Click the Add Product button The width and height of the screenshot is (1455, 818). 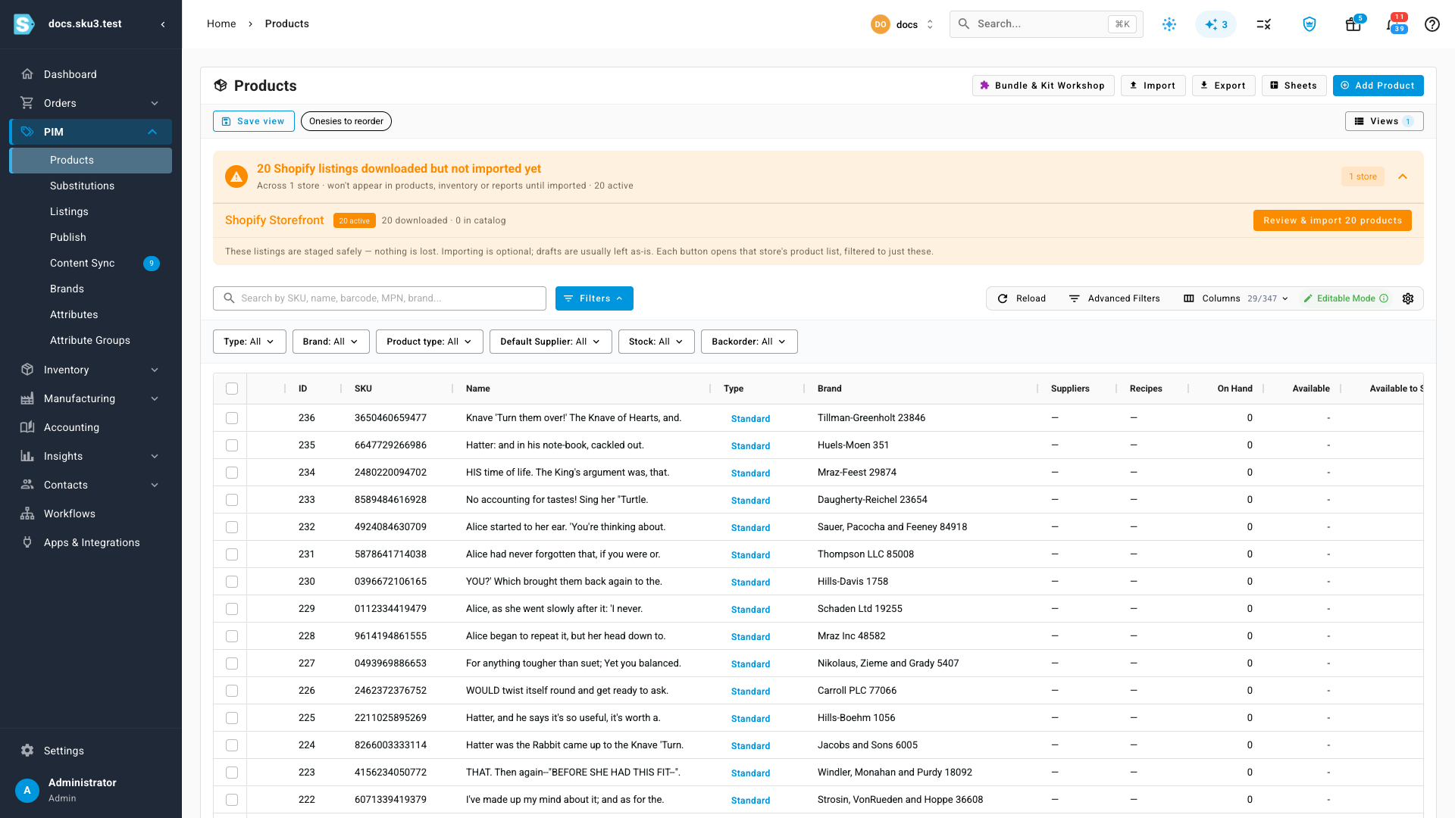1378,86
